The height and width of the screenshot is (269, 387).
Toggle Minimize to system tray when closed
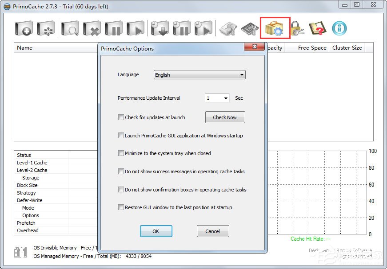tap(121, 153)
